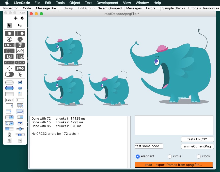Select the circle radio button
This screenshot has height=172, width=220.
[170, 157]
